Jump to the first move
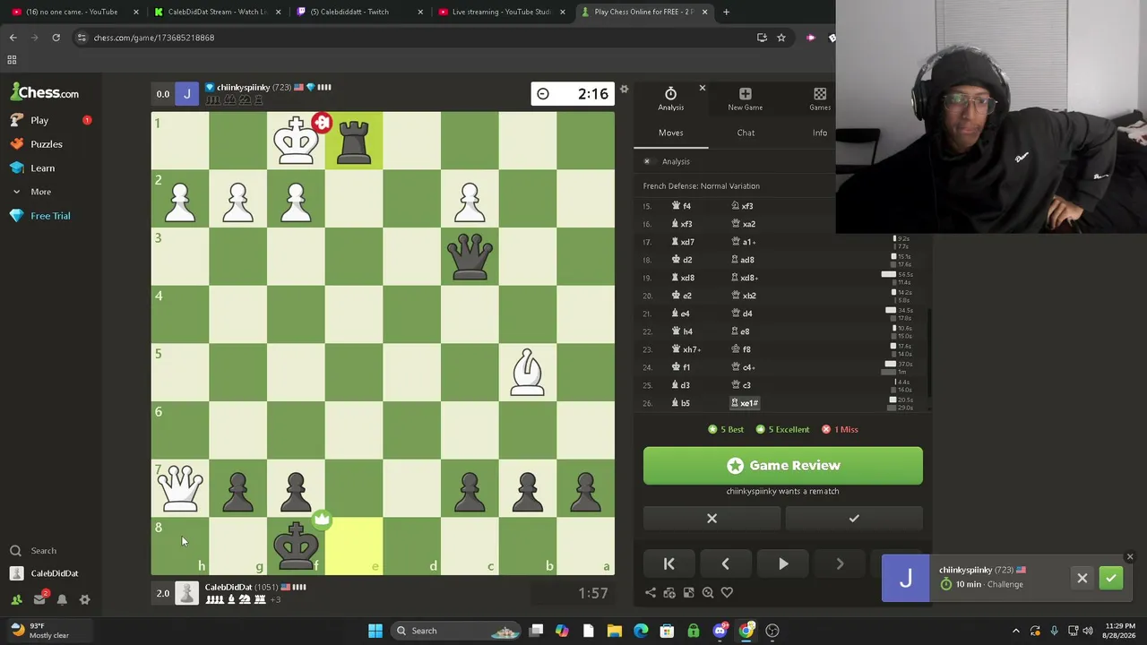 point(668,563)
